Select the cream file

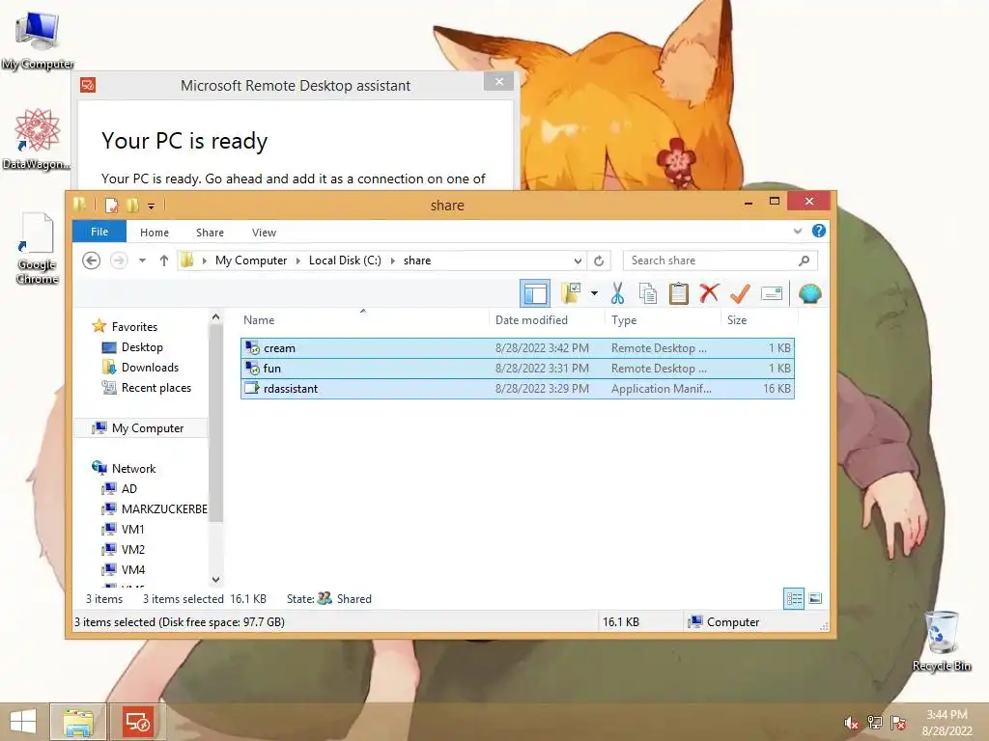pos(518,347)
